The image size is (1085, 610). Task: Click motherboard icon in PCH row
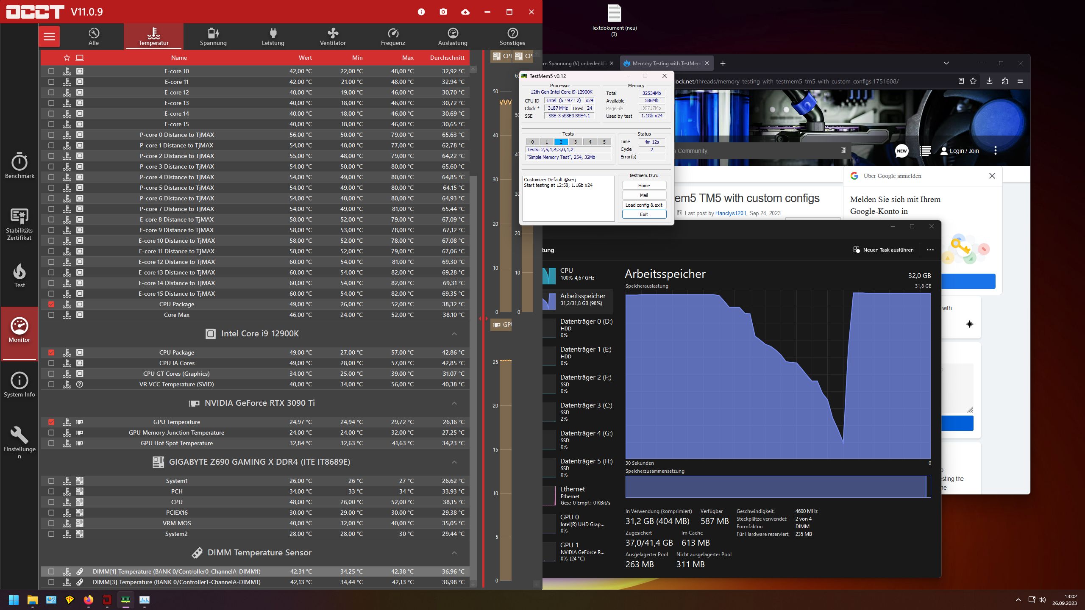pyautogui.click(x=80, y=491)
